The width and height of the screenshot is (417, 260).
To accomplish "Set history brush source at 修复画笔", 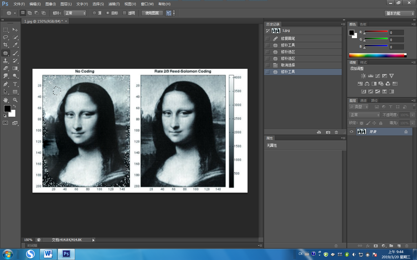I will tap(267, 38).
